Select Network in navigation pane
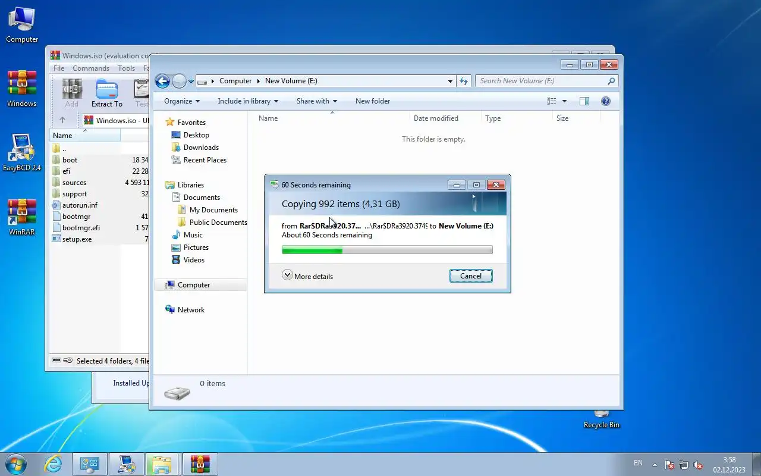The image size is (761, 476). (x=185, y=310)
